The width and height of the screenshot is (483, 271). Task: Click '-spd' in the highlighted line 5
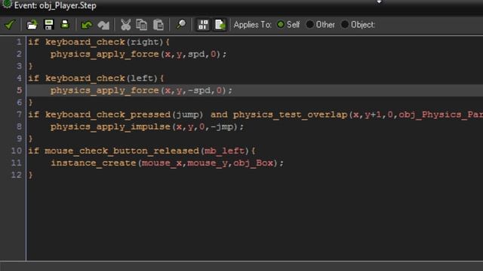(x=199, y=90)
